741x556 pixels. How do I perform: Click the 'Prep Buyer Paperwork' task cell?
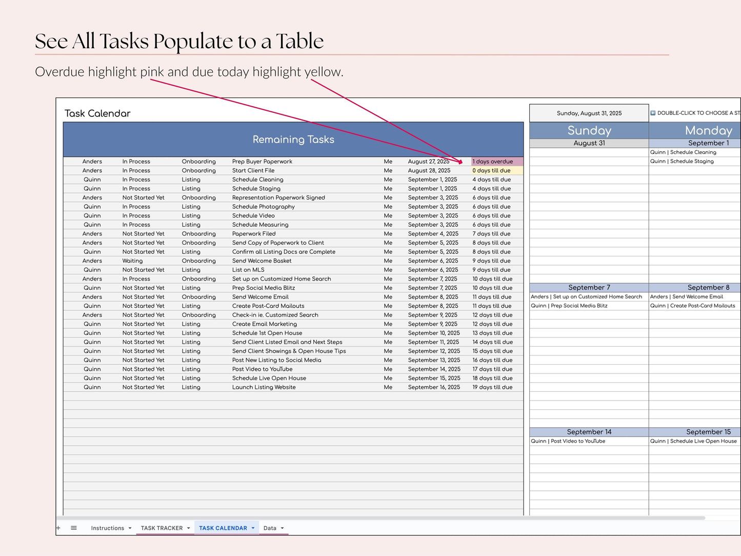coord(262,162)
